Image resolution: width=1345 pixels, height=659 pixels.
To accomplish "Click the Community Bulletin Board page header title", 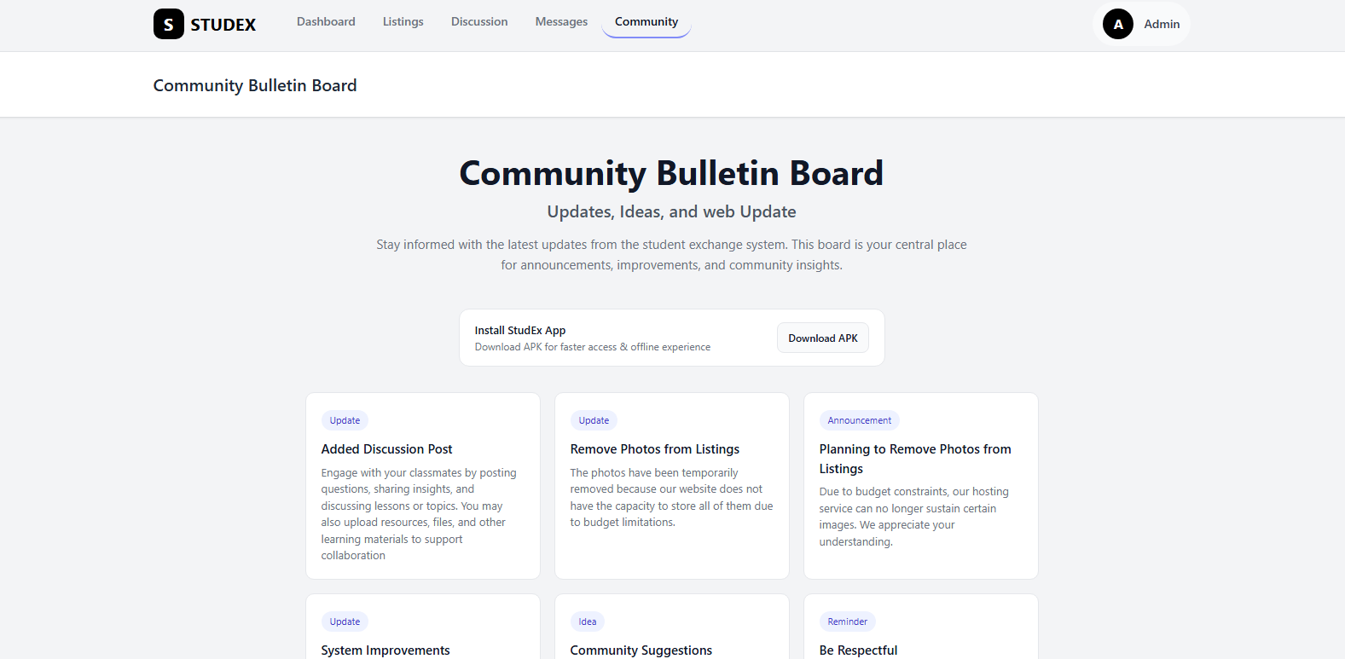I will click(255, 85).
